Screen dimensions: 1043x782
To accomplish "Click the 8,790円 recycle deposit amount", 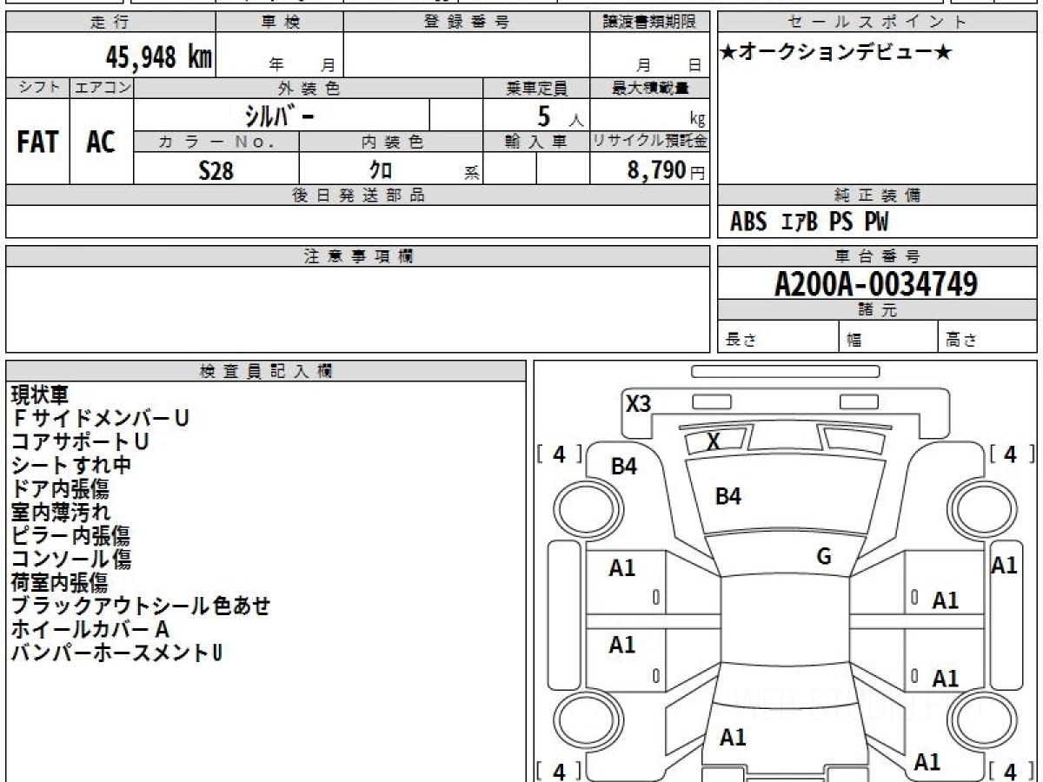I will click(667, 170).
